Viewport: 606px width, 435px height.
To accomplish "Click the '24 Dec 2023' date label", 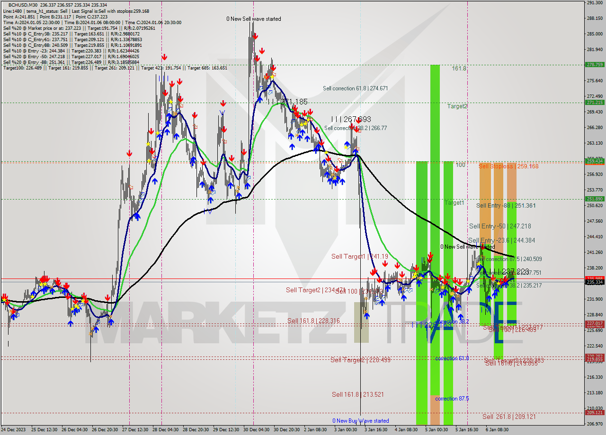I will click(x=14, y=430).
